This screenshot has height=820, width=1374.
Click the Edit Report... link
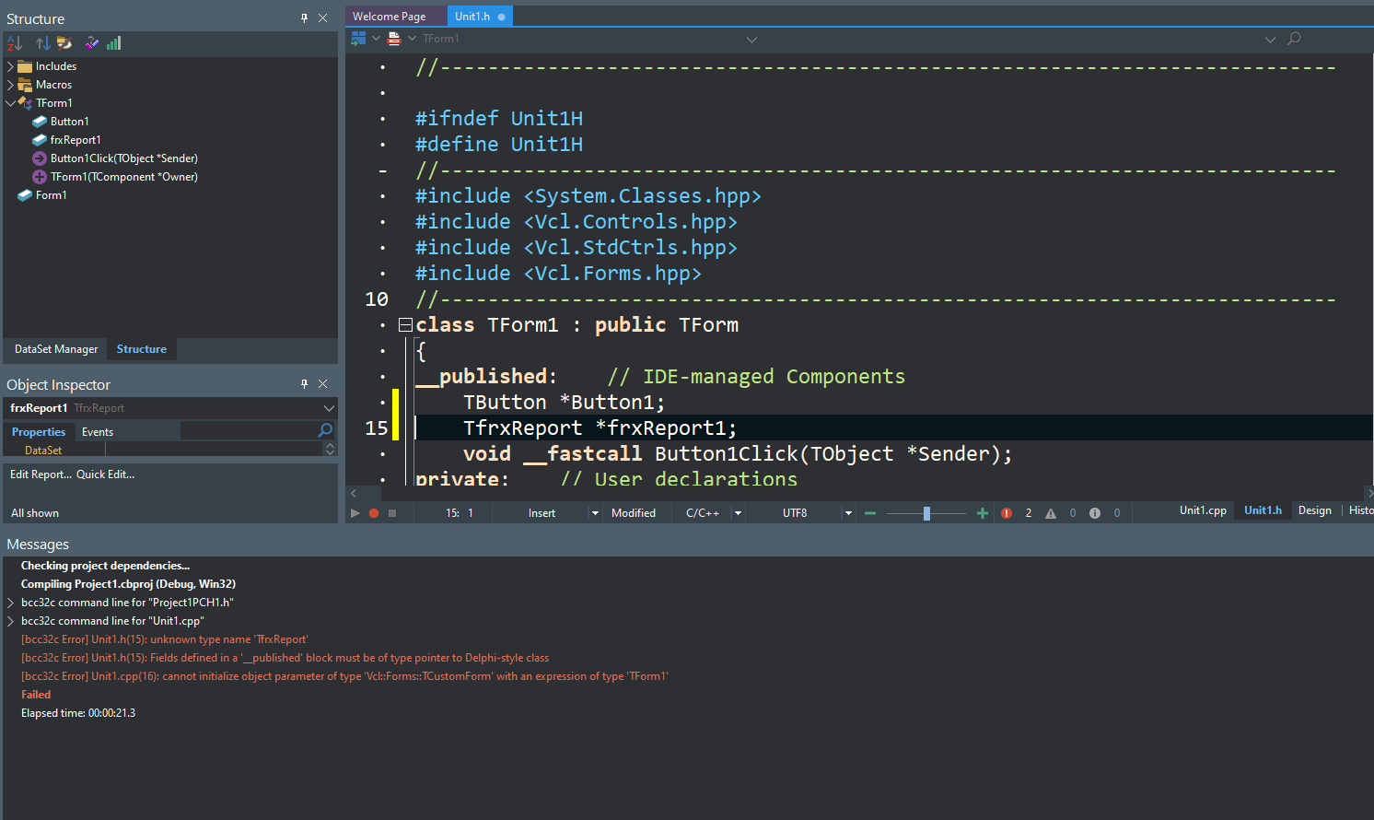[x=41, y=474]
